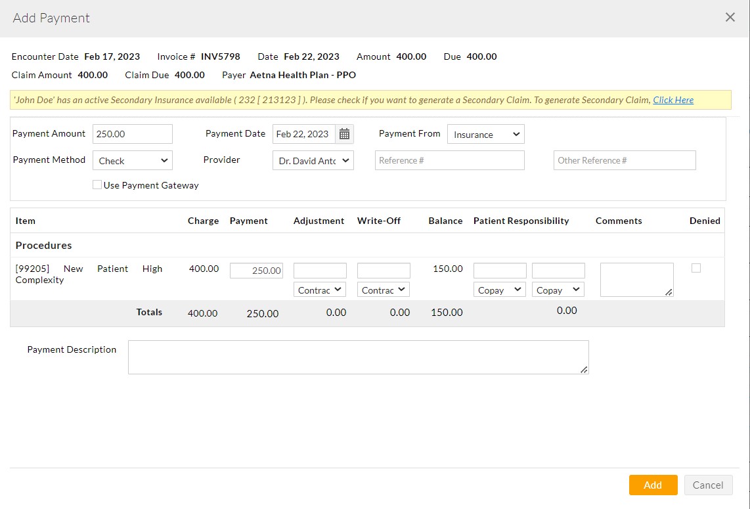The height and width of the screenshot is (509, 750).
Task: Edit the Payment Amount field
Action: [132, 133]
